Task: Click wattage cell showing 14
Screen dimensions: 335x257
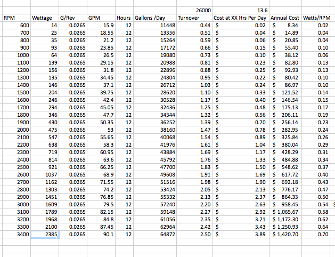Action: (x=45, y=26)
